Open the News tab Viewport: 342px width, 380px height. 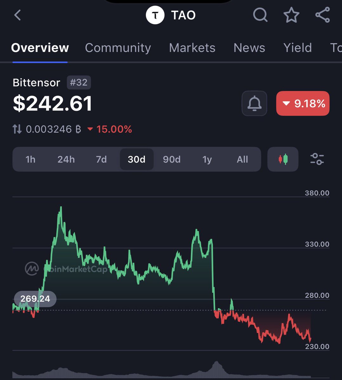click(249, 48)
